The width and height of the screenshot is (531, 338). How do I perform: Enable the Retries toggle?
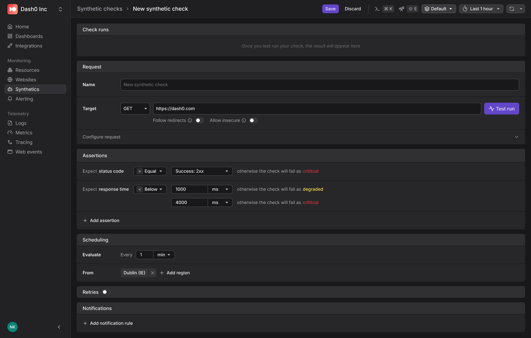pyautogui.click(x=106, y=292)
